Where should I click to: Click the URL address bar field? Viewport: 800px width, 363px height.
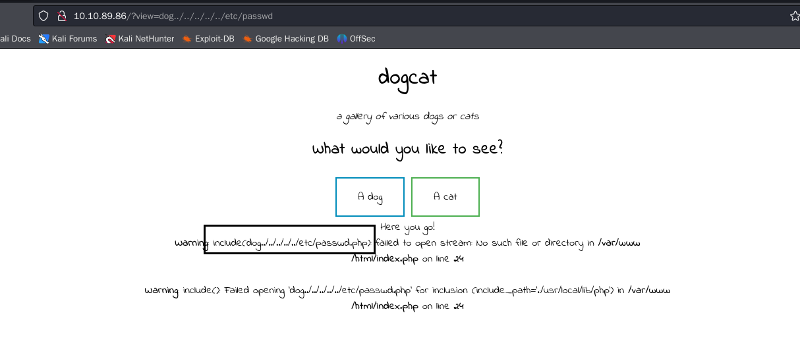415,16
